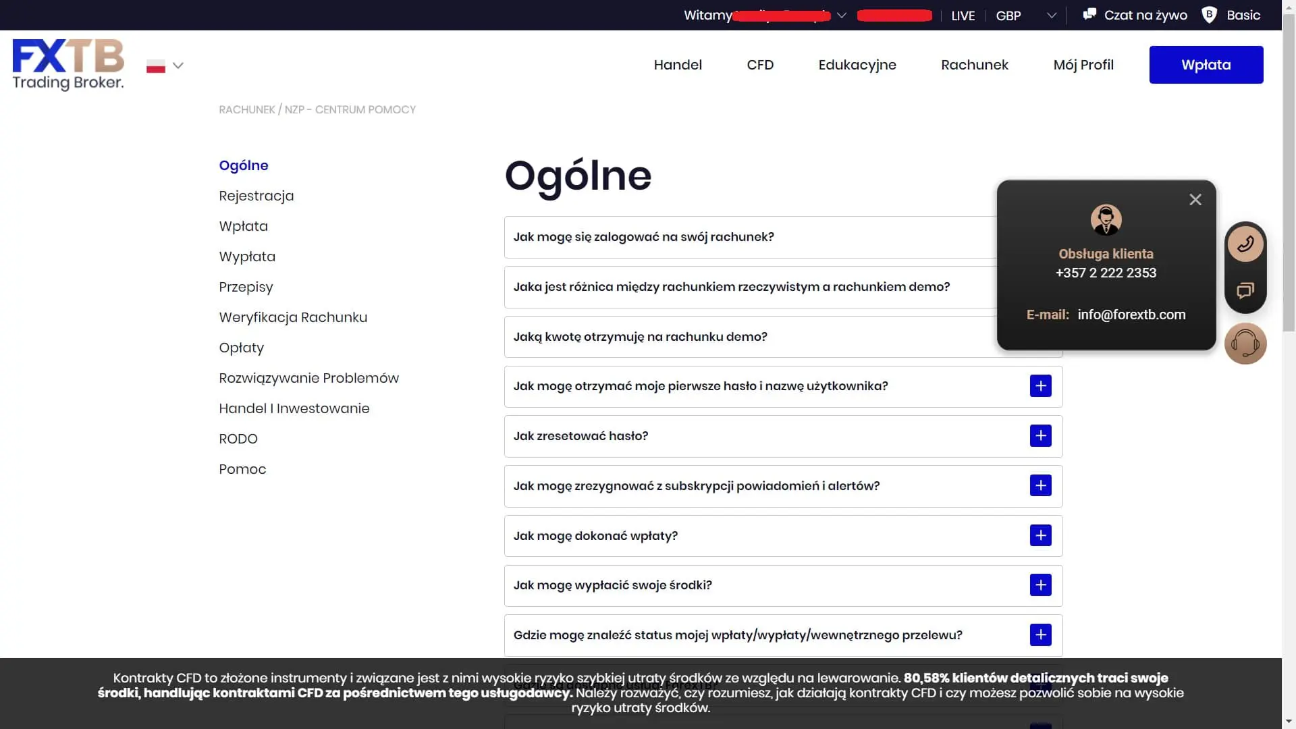The width and height of the screenshot is (1296, 729).
Task: Click the floating chat bubble icon
Action: 1246,290
